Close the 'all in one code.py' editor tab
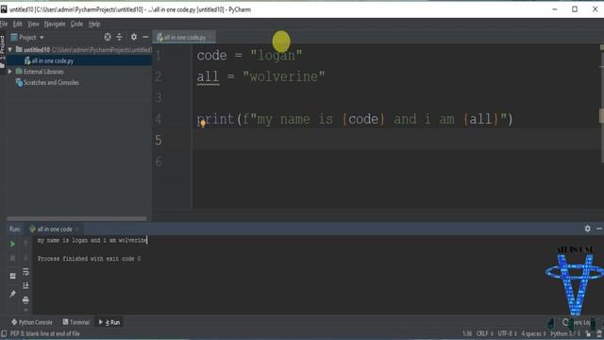The width and height of the screenshot is (604, 340). click(x=210, y=38)
